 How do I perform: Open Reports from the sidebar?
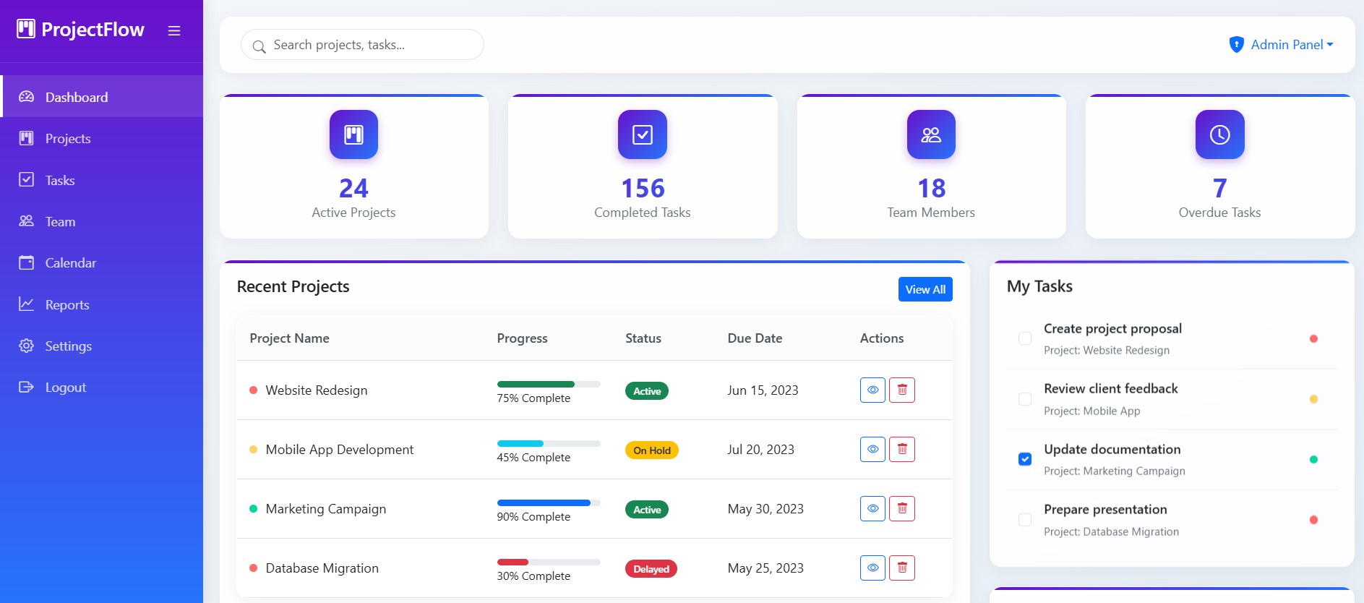click(x=67, y=305)
